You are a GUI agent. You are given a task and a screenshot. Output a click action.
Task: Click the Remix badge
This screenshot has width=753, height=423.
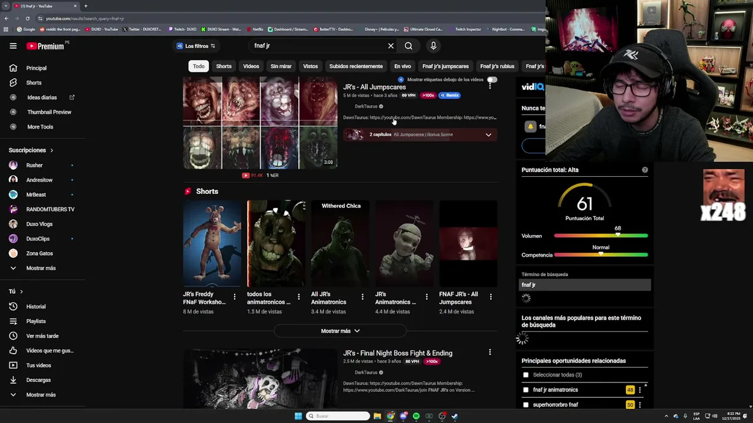click(449, 95)
